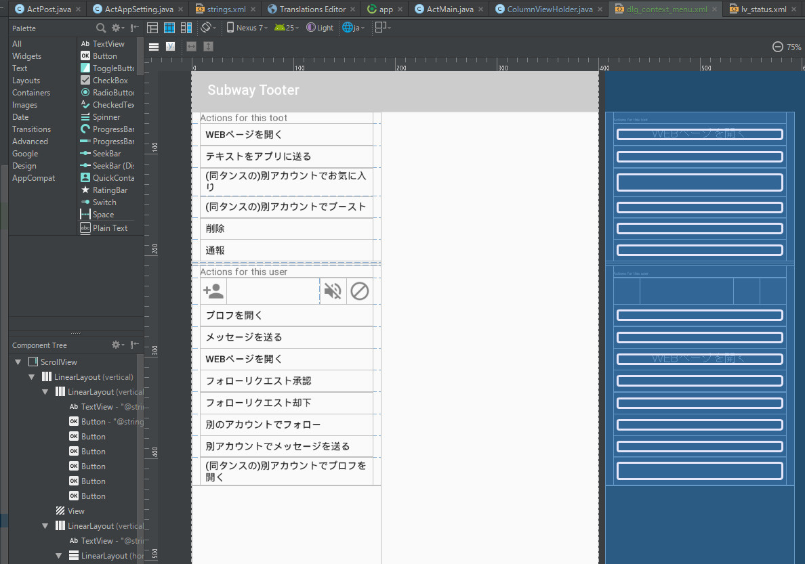
Task: Pick Space widget from palette
Action: tap(107, 215)
